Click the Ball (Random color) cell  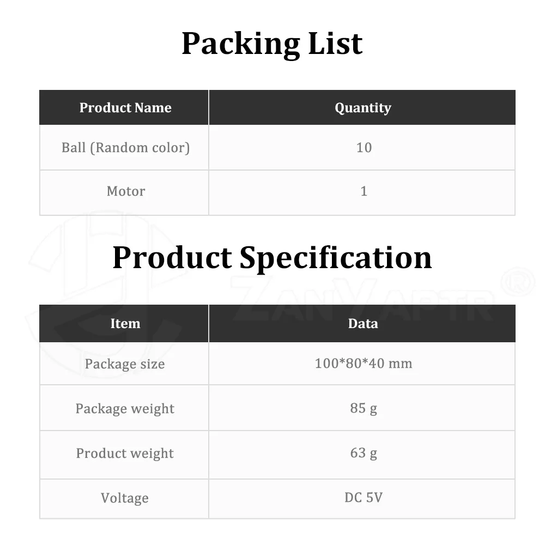click(125, 148)
